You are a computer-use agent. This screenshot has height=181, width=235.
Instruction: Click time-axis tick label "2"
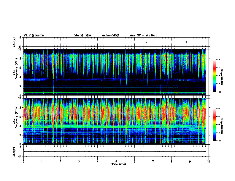pyautogui.click(x=61, y=161)
